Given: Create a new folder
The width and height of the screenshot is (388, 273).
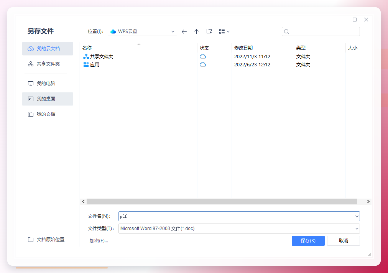Looking at the screenshot, I should coord(209,31).
